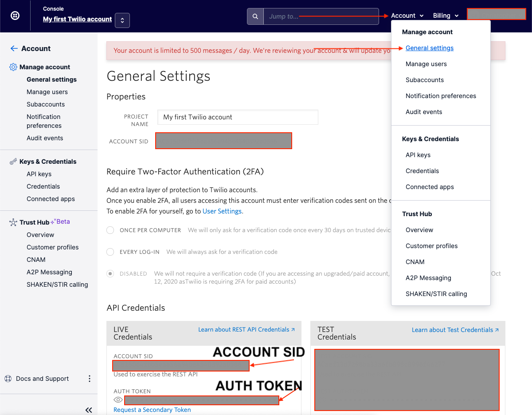Choose Overview in Account dropdown menu
532x415 pixels.
pyautogui.click(x=419, y=230)
